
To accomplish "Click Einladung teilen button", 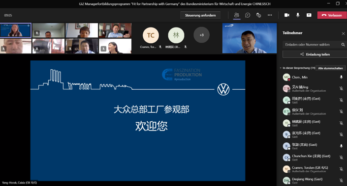I will point(315,54).
